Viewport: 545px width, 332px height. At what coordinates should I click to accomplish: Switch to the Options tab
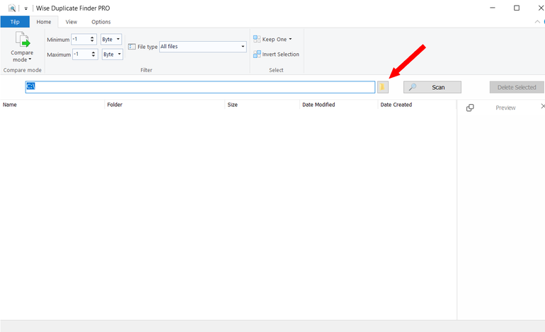tap(101, 21)
